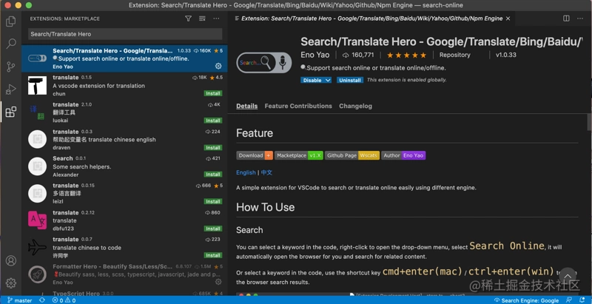The image size is (592, 304).
Task: Click the five-star rating of the extension
Action: (x=406, y=55)
